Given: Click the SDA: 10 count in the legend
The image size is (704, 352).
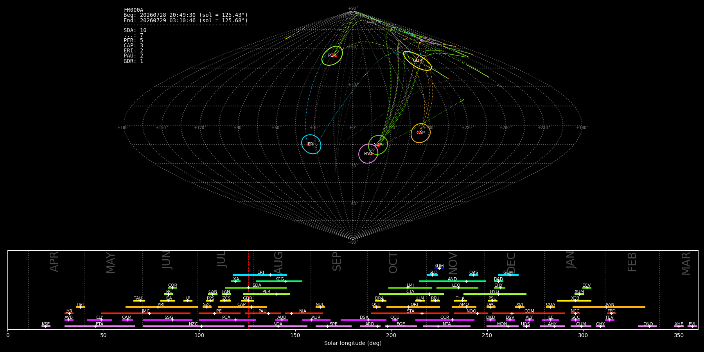Looking at the screenshot, I should click(135, 30).
